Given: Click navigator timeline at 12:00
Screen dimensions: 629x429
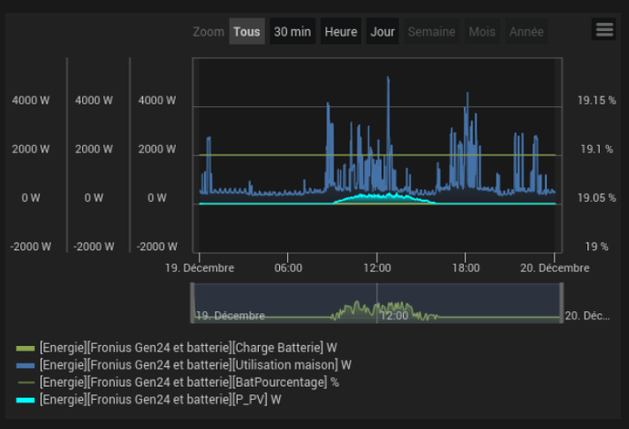Looking at the screenshot, I should tap(376, 303).
